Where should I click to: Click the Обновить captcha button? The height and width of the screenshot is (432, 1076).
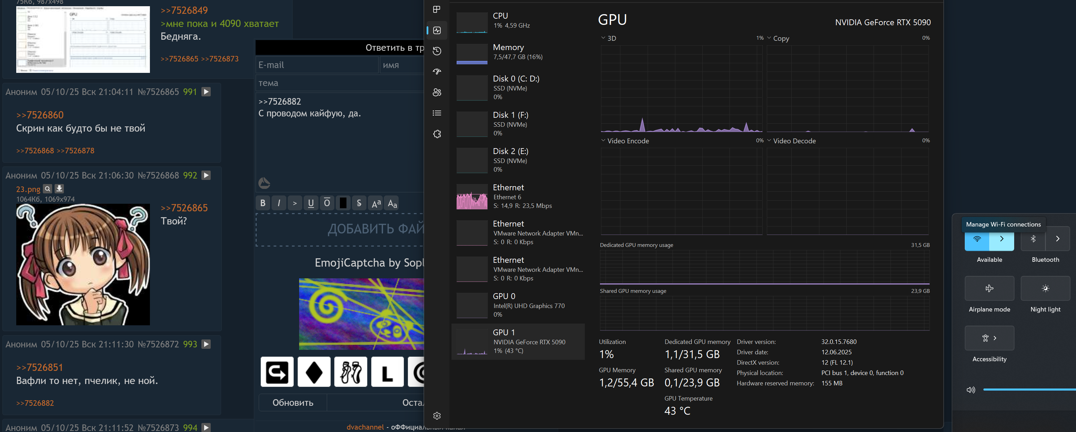(x=293, y=403)
